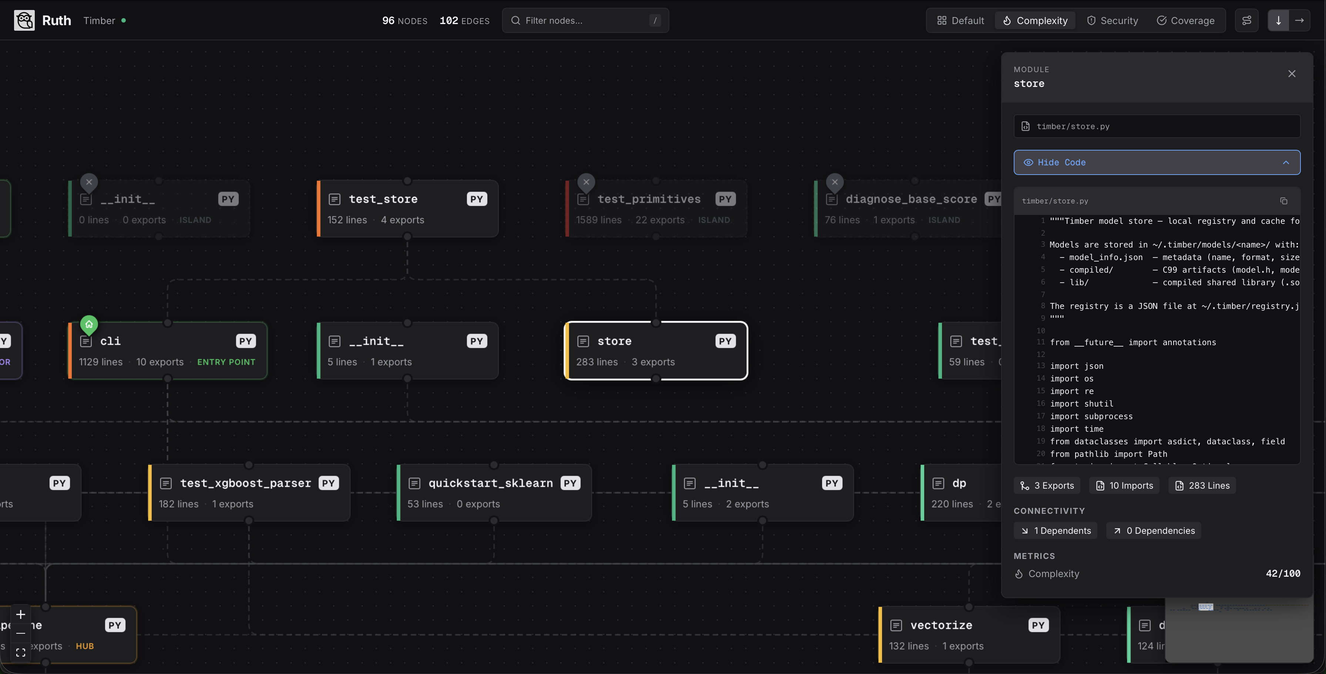This screenshot has height=674, width=1326.
Task: Click the 102 EDGES counter
Action: 464,21
